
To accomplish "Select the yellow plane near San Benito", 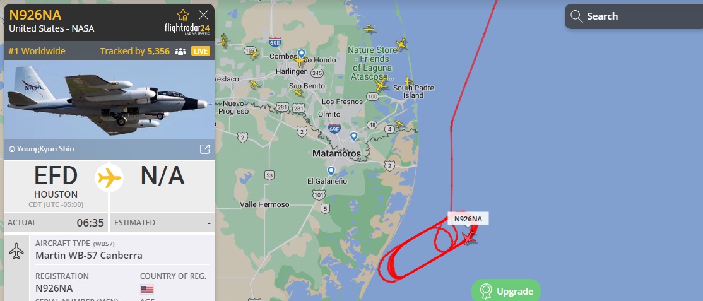I will (298, 93).
